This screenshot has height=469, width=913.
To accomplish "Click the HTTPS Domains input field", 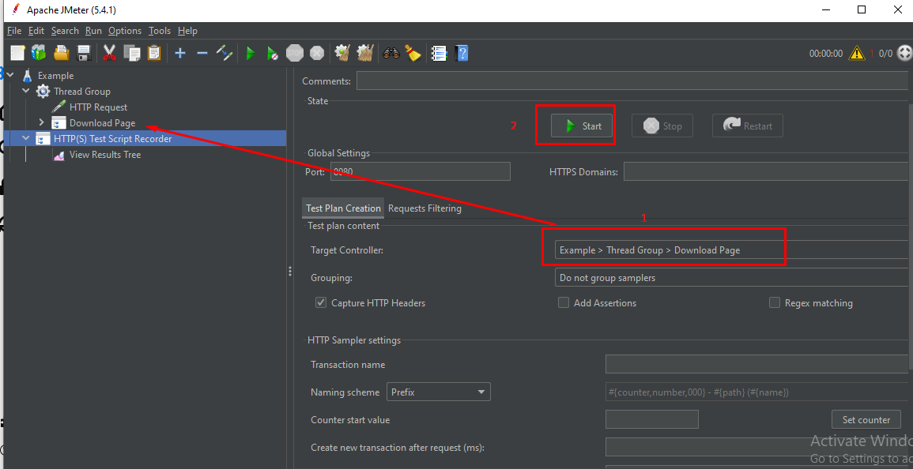I will click(766, 171).
